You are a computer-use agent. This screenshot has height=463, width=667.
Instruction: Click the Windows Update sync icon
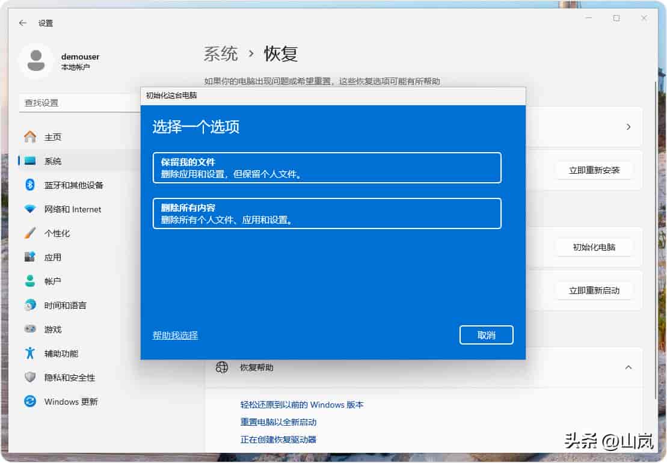(30, 401)
